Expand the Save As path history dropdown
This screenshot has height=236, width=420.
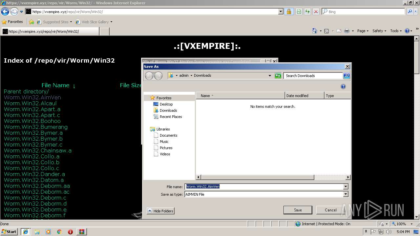click(x=270, y=76)
